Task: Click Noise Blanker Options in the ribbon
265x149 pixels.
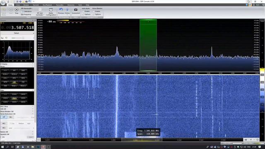Action: [97, 14]
